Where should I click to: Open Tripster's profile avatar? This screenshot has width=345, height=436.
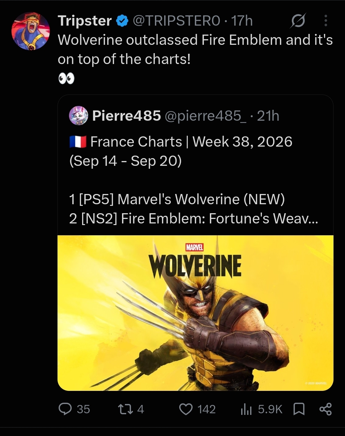[x=31, y=31]
